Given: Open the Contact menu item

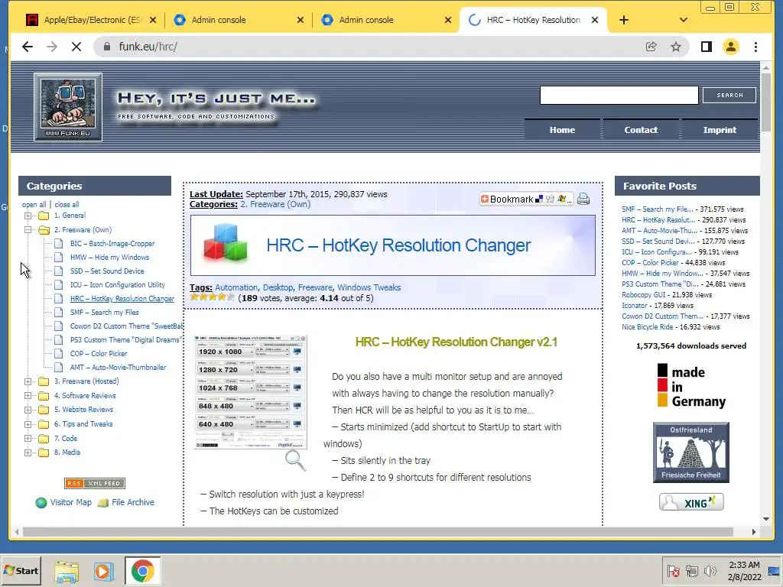Looking at the screenshot, I should [x=641, y=130].
